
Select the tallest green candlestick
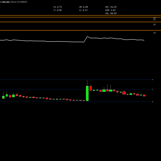point(87,93)
